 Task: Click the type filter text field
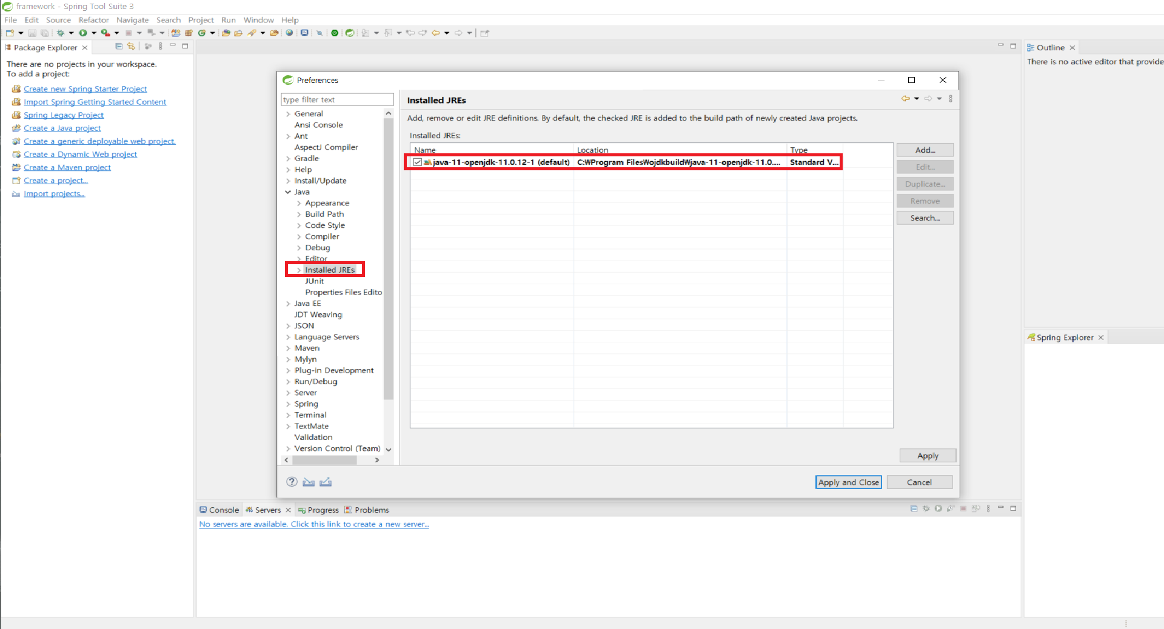[x=338, y=99]
